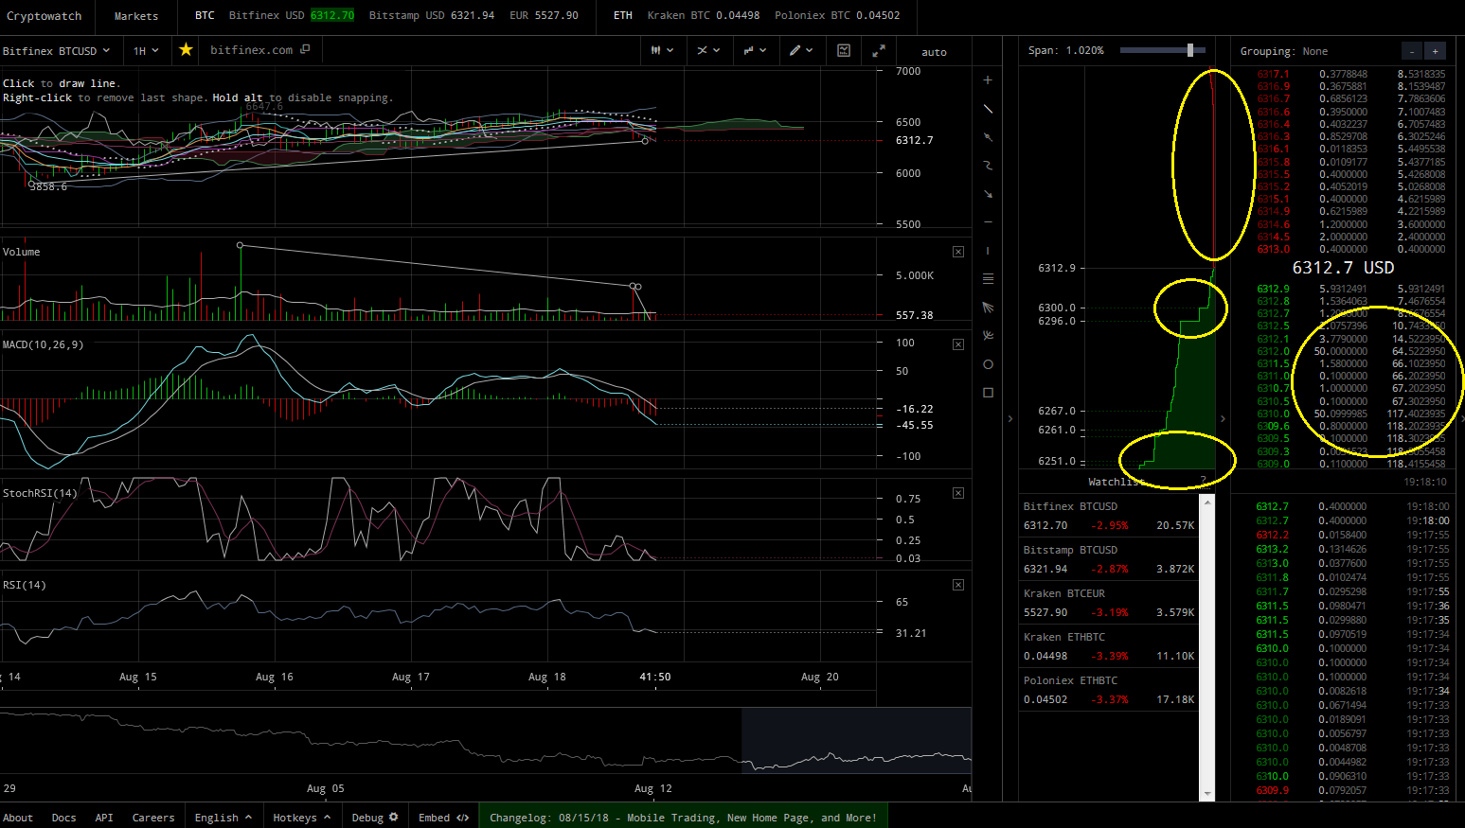Select the pitchfork drawing tool
1465x828 pixels.
[988, 336]
